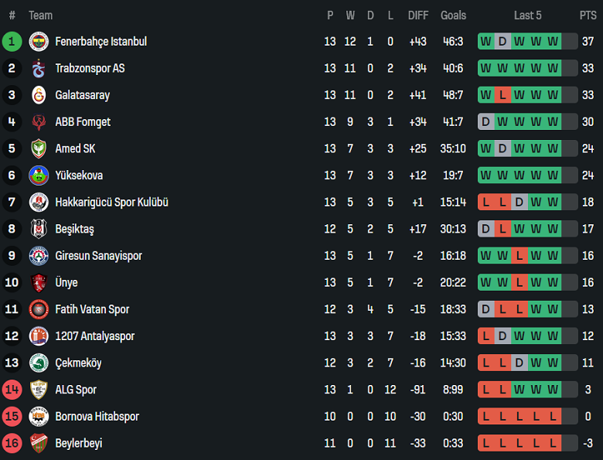Click the Last 5 column header
The width and height of the screenshot is (603, 460).
(x=528, y=15)
